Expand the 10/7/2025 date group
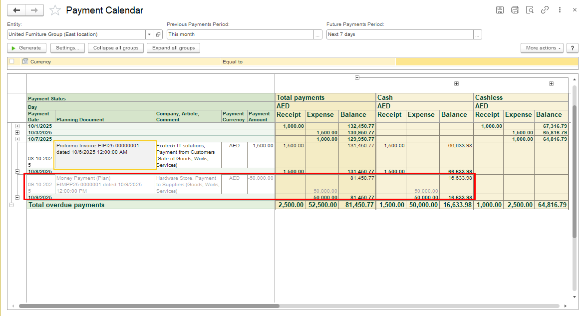588x316 pixels. tap(17, 139)
